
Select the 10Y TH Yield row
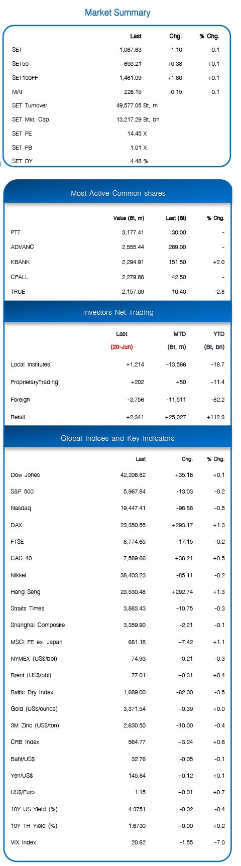117,826
